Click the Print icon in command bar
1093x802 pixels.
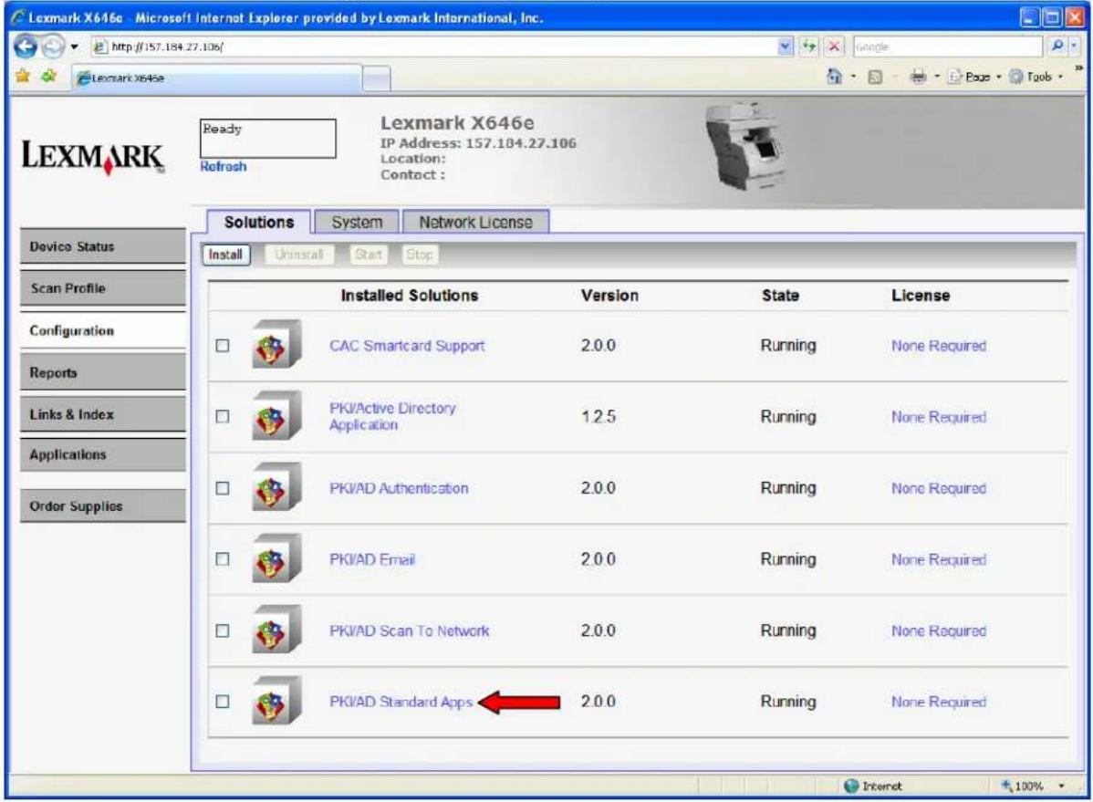918,77
